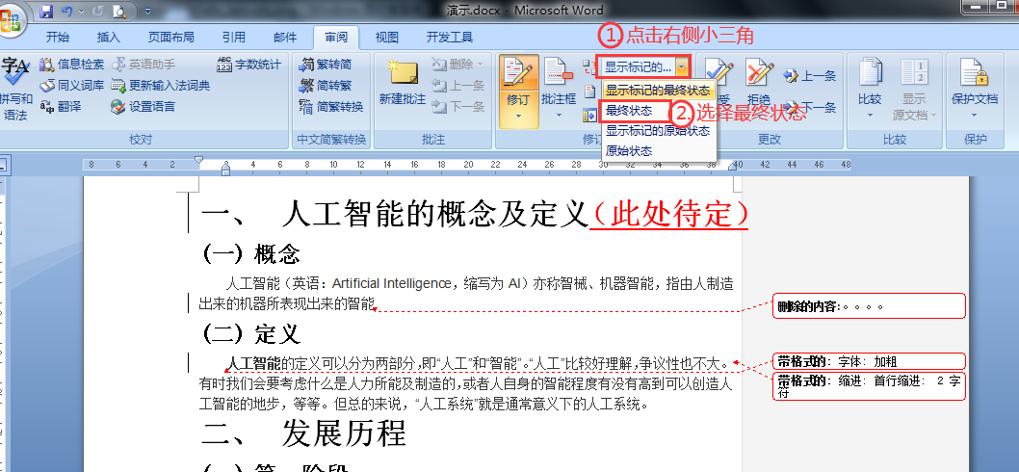
Task: Click the right indent marker on ruler
Action: 734,167
